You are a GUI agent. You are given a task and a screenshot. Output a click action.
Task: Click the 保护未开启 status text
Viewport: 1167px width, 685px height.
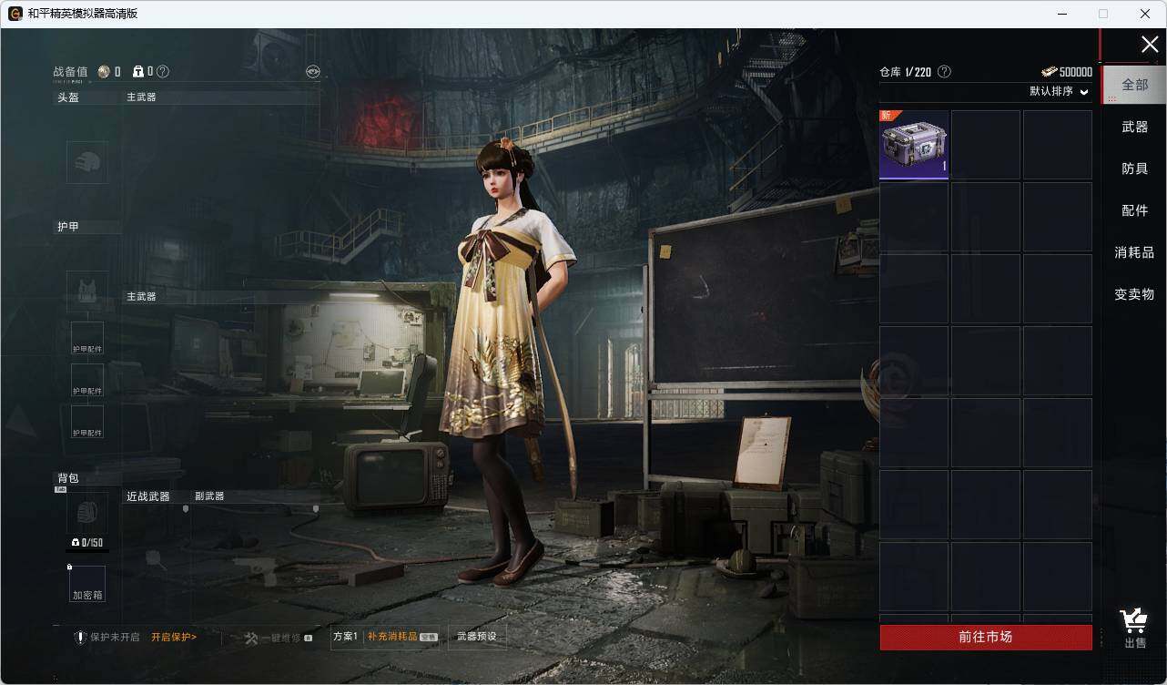click(x=115, y=637)
